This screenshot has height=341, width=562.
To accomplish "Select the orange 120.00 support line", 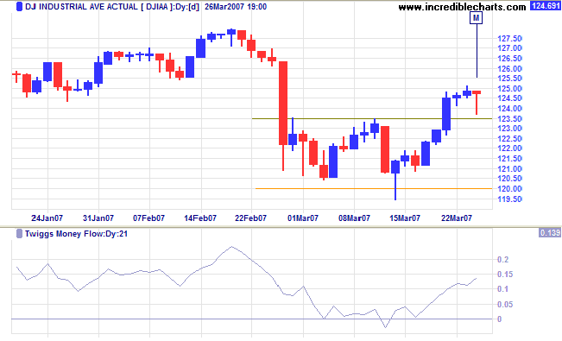I will [373, 188].
